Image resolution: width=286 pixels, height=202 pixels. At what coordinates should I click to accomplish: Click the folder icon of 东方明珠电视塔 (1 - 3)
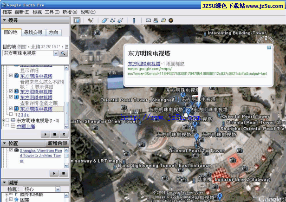click(13, 120)
